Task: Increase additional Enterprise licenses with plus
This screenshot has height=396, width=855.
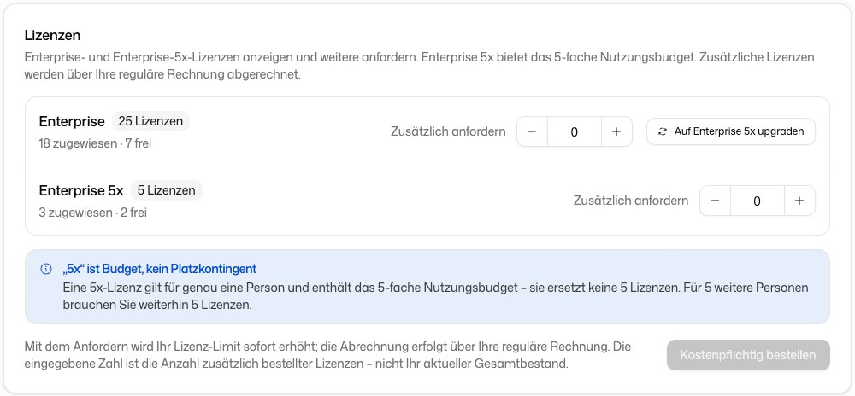Action: pos(616,131)
